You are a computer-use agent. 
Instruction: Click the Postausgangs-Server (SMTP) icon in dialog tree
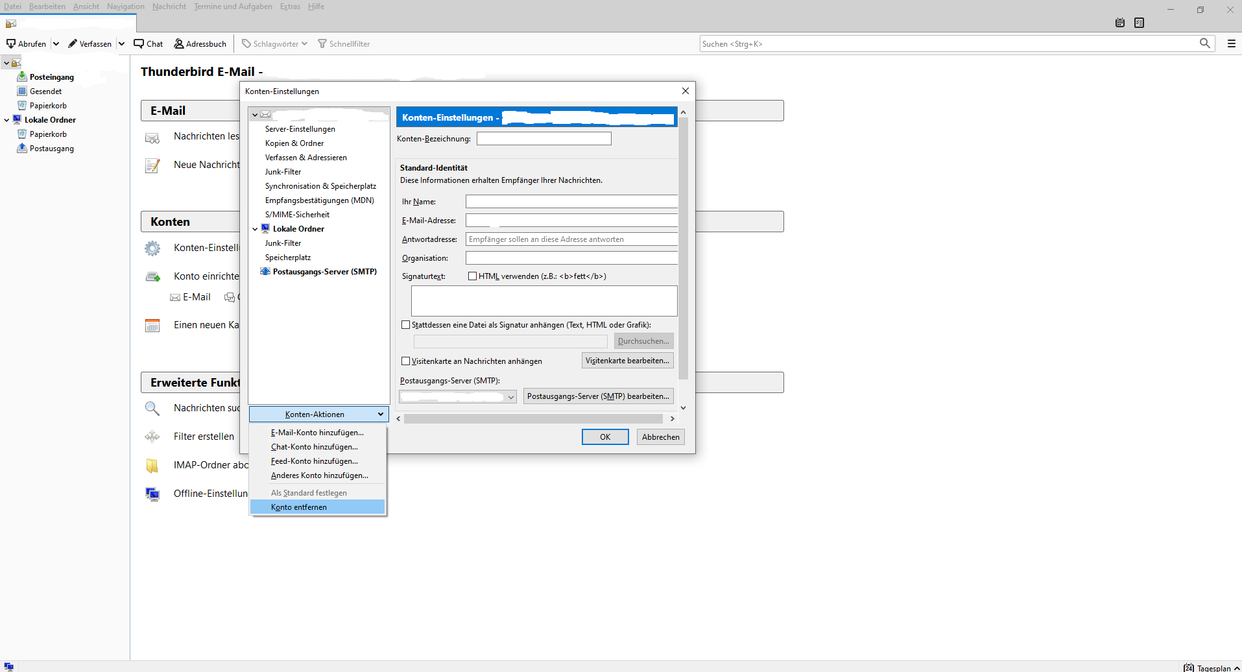tap(265, 271)
